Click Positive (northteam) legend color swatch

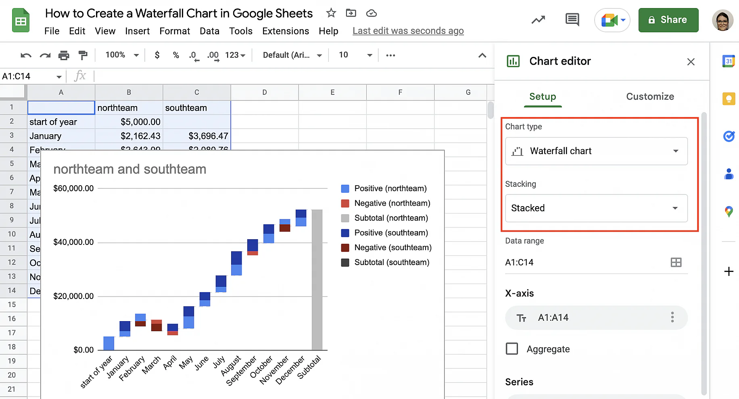click(x=345, y=188)
